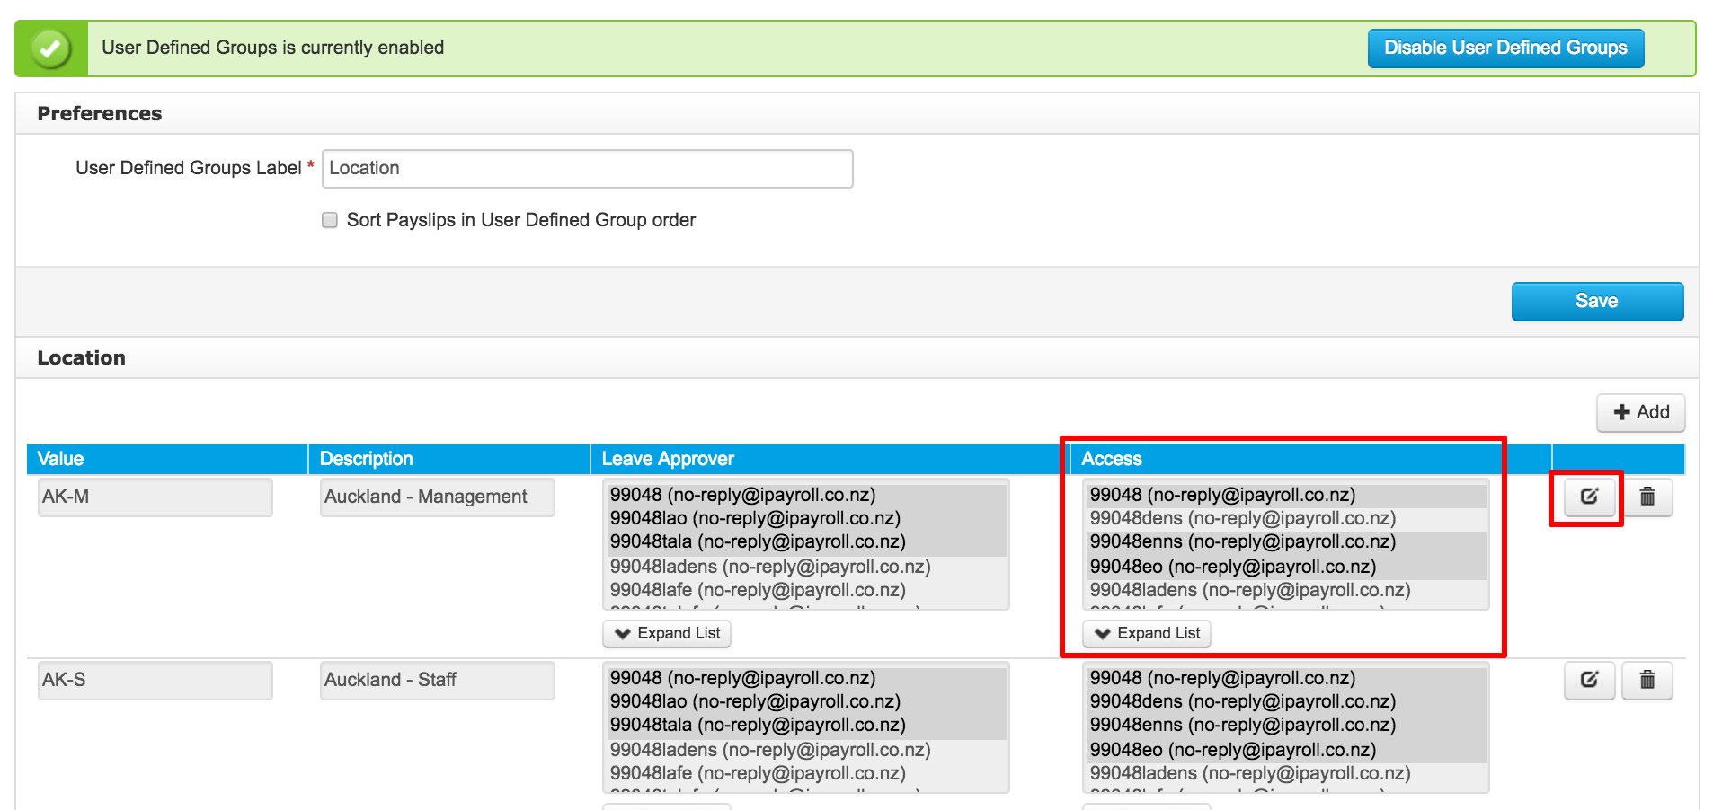
Task: Add a new Location entry
Action: point(1640,413)
